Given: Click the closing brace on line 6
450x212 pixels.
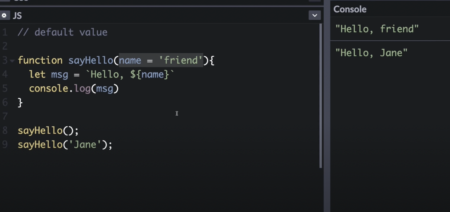Looking at the screenshot, I should coord(20,103).
